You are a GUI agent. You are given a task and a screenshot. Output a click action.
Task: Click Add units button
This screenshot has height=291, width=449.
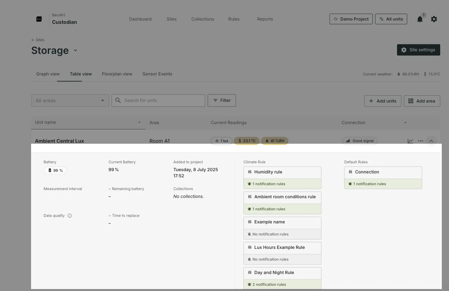383,101
